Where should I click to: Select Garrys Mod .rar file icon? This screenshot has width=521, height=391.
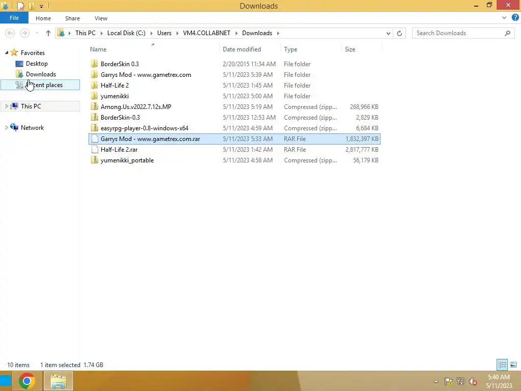[x=94, y=138]
